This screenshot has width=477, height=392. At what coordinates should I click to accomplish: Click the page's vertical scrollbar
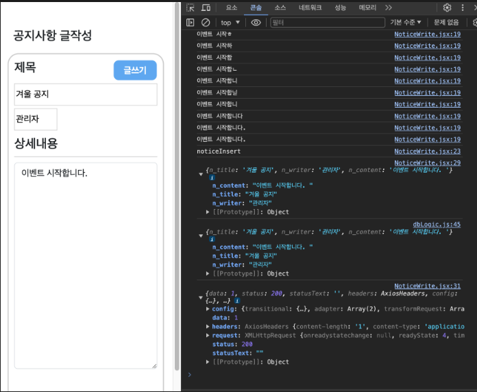[177, 186]
